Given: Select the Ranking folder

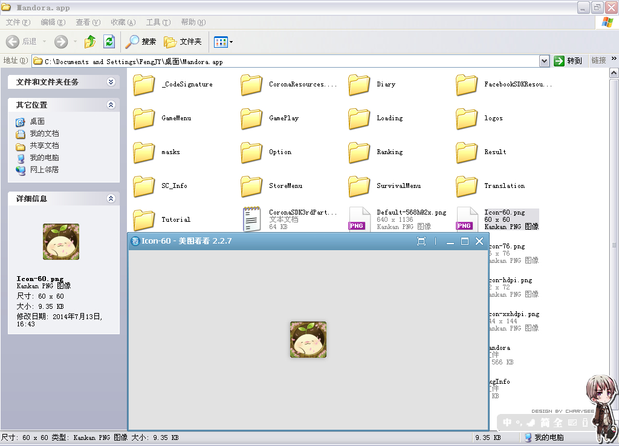Looking at the screenshot, I should pos(375,152).
